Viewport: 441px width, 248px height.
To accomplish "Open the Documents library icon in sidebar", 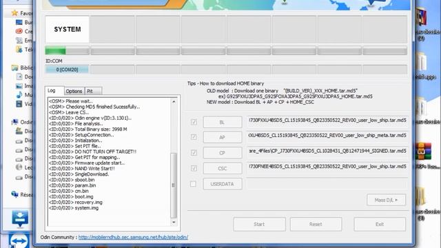I will [19, 76].
